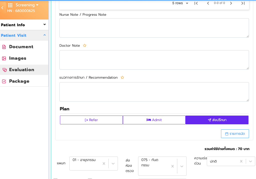Go to the next table page
The height and width of the screenshot is (179, 256).
(231, 3)
